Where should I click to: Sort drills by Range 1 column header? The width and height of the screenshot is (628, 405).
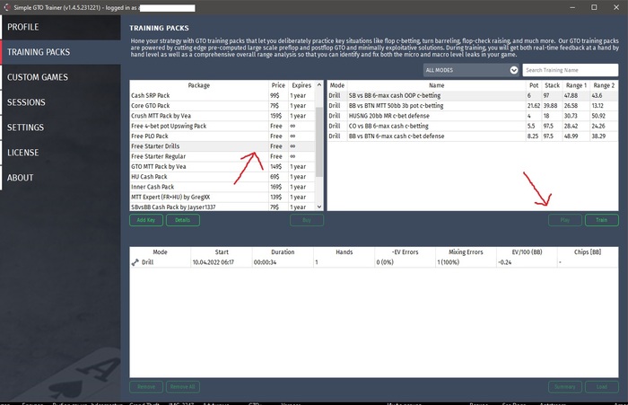click(x=576, y=85)
